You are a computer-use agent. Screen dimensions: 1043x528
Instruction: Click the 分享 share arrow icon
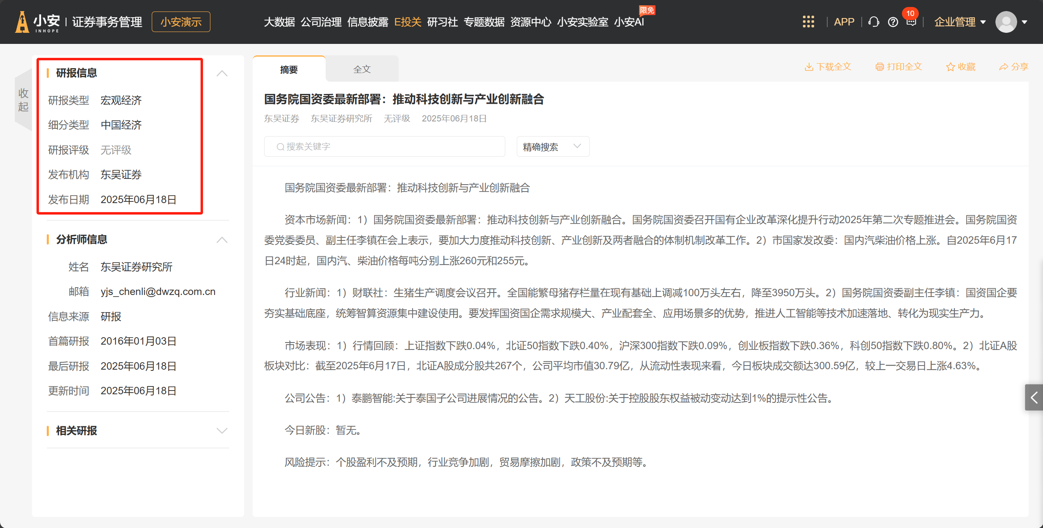coord(1003,67)
